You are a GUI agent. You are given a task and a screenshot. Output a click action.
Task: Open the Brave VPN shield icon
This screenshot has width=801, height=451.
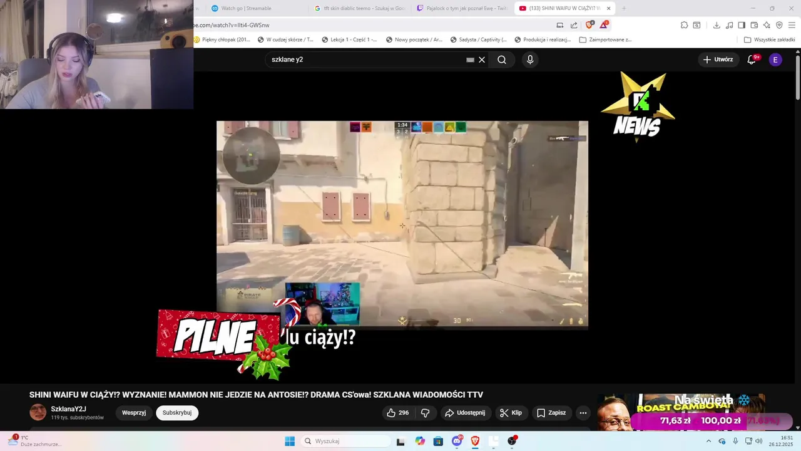point(779,25)
